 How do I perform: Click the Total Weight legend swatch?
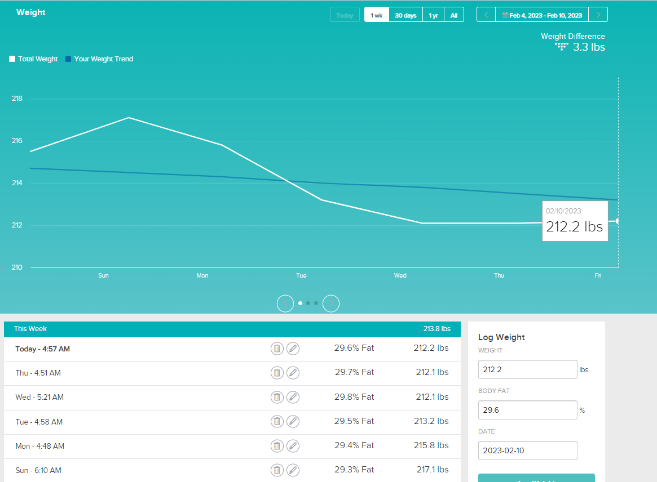coord(12,59)
